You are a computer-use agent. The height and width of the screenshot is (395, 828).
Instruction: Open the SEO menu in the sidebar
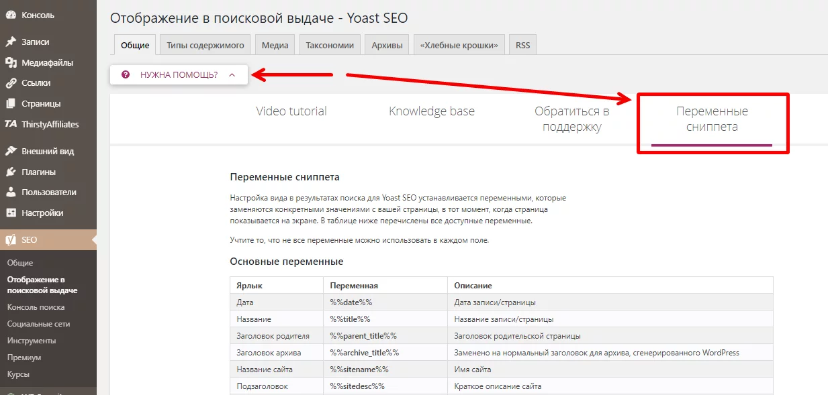48,239
